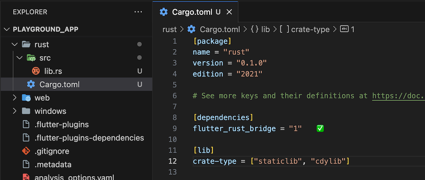Open .flutter-plugins-dependencies file
Viewport: 425px width, 180px height.
click(x=89, y=138)
